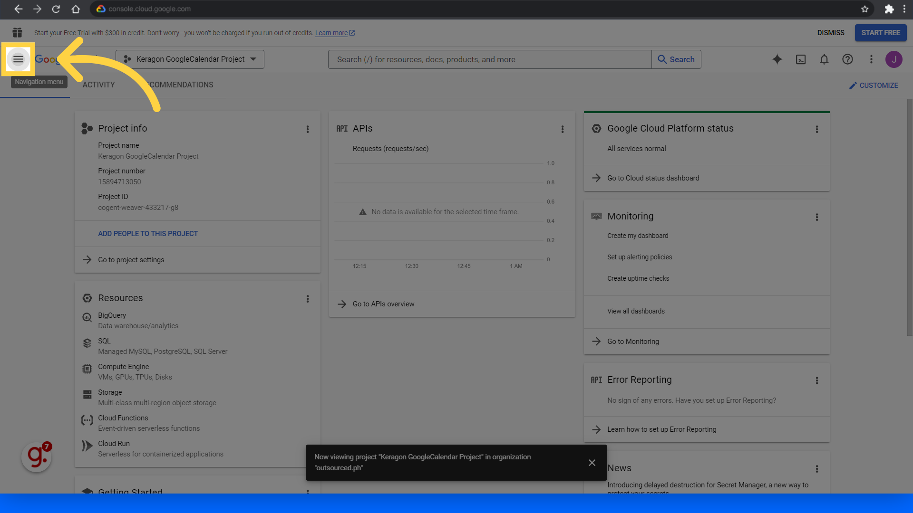The image size is (913, 513).
Task: Open Set up alerting policies
Action: tap(640, 257)
